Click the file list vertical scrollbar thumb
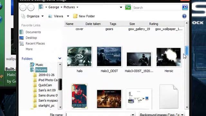Viewport: 206px width, 116px height. coord(187,51)
